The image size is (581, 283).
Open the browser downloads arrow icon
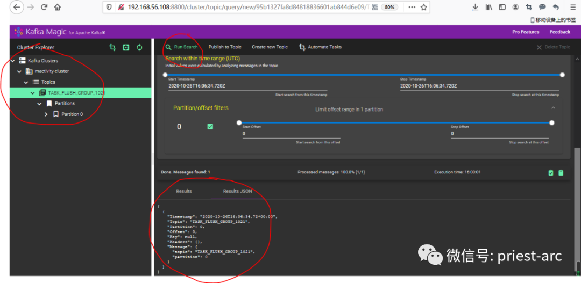tap(476, 7)
